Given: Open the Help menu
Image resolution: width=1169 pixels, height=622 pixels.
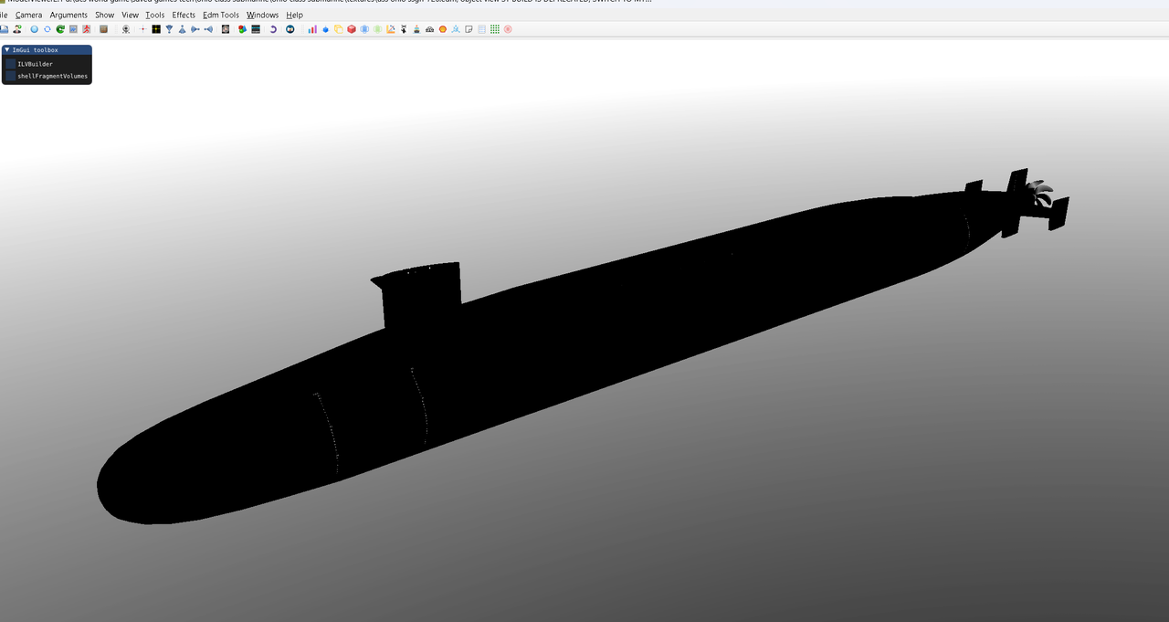Looking at the screenshot, I should [x=294, y=15].
